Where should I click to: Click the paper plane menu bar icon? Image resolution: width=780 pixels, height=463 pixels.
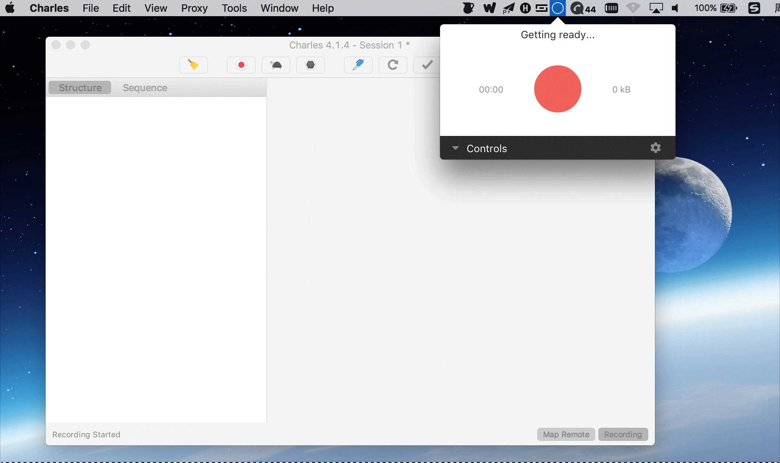tap(508, 8)
